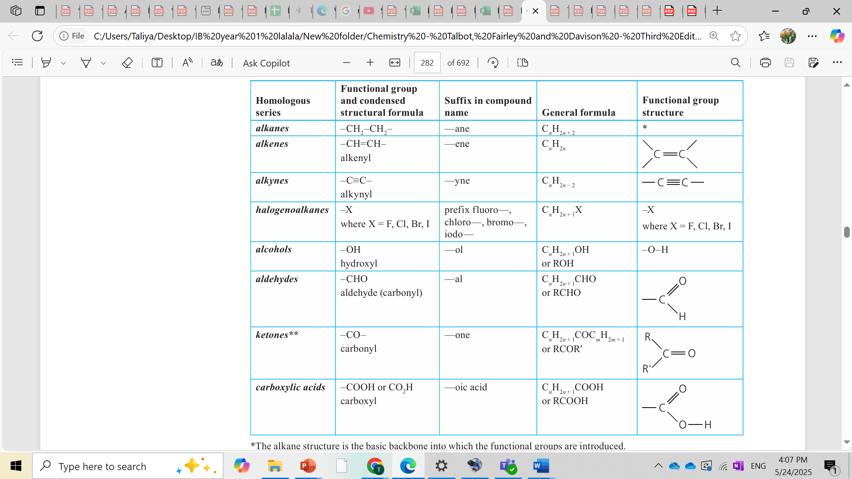Open File Explorer from the taskbar
The width and height of the screenshot is (852, 479).
[x=275, y=466]
